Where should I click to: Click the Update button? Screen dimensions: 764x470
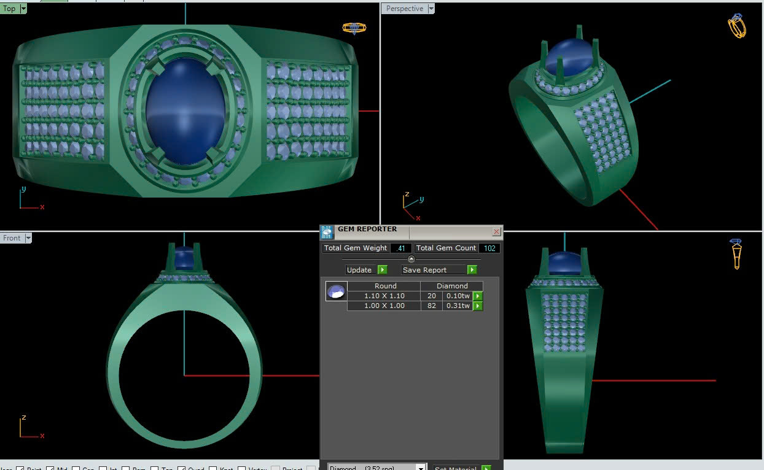[360, 270]
